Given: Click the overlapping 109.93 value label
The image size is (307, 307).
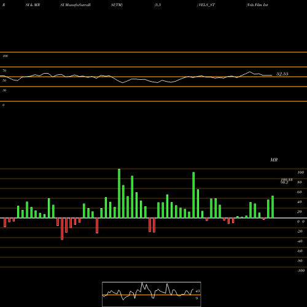Looking at the screenshot, I should [x=287, y=179].
